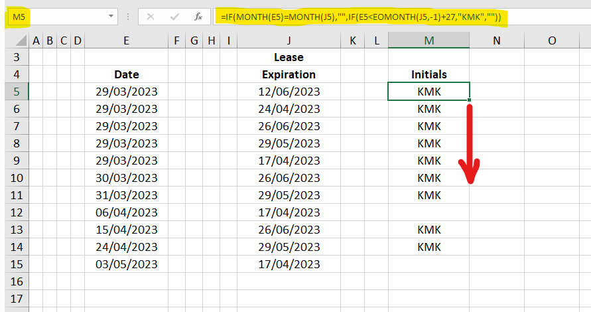Select row 14 header

(x=17, y=247)
